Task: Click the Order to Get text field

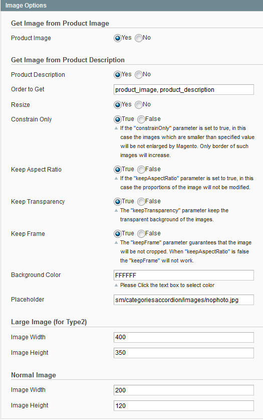Action: pos(184,90)
